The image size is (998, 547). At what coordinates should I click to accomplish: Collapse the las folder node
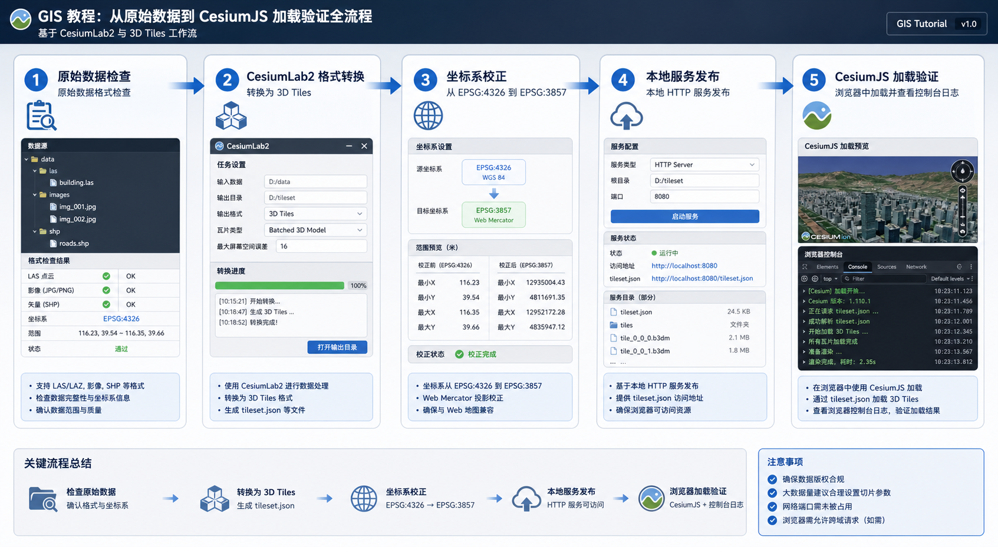point(35,171)
